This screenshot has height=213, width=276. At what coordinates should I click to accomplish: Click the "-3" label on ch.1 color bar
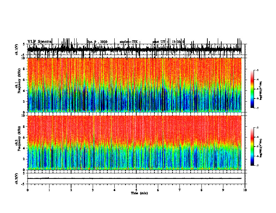coord(257,70)
